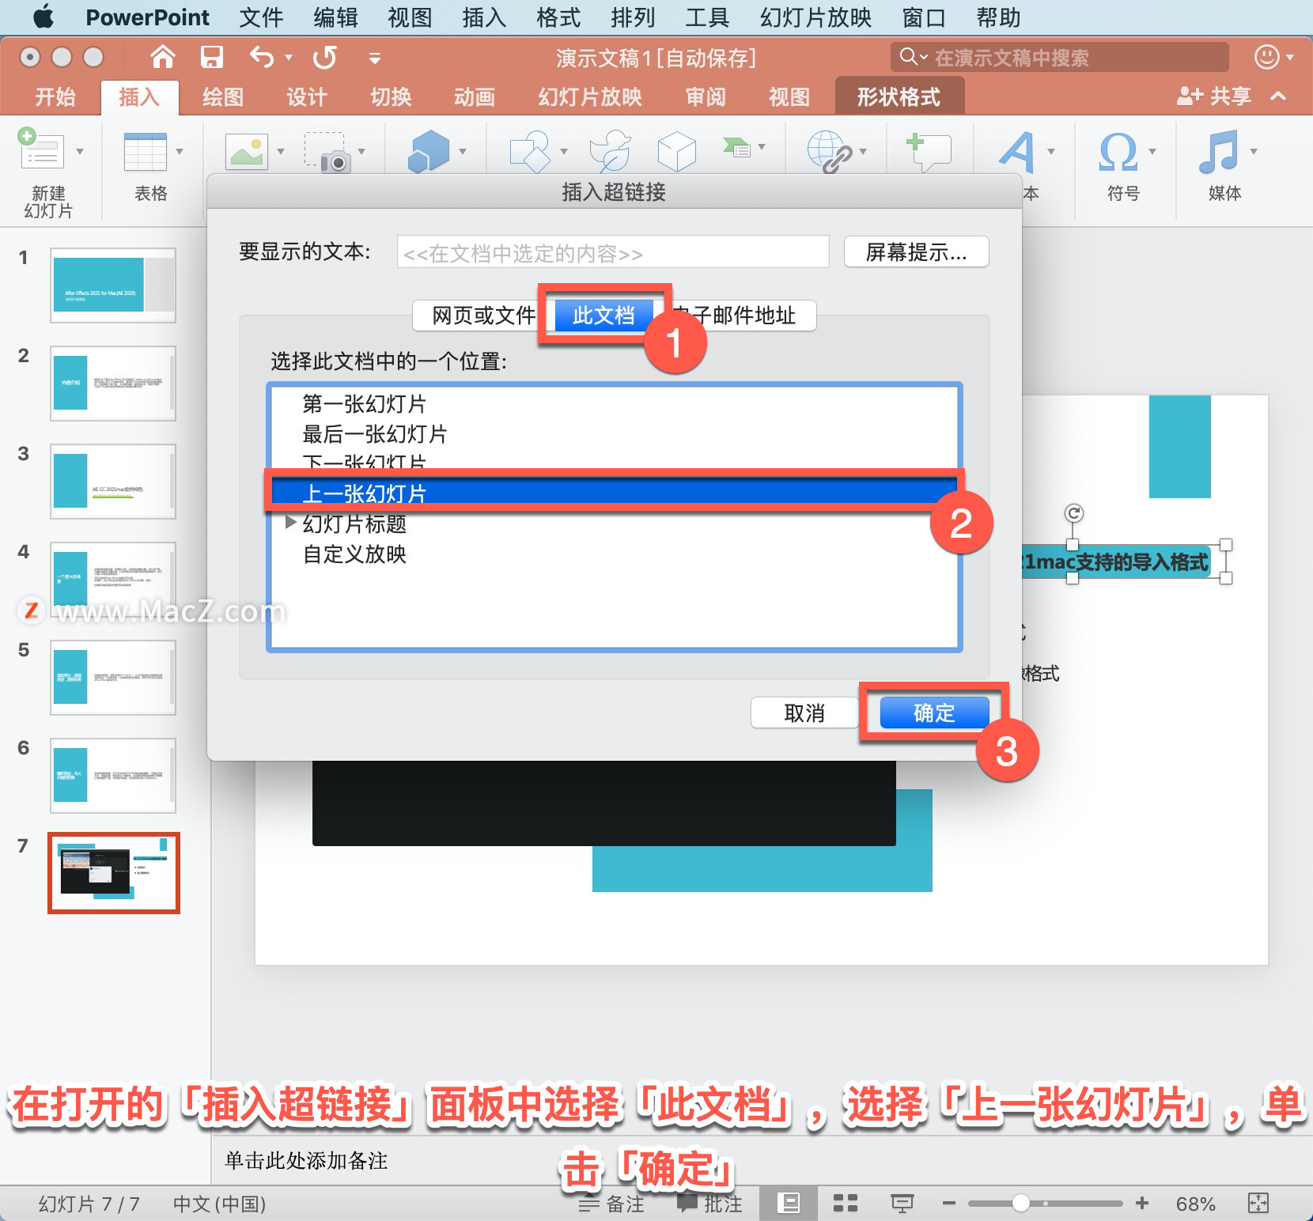This screenshot has height=1221, width=1313.
Task: Open the quick access toolbar customize arrow
Action: [x=375, y=58]
